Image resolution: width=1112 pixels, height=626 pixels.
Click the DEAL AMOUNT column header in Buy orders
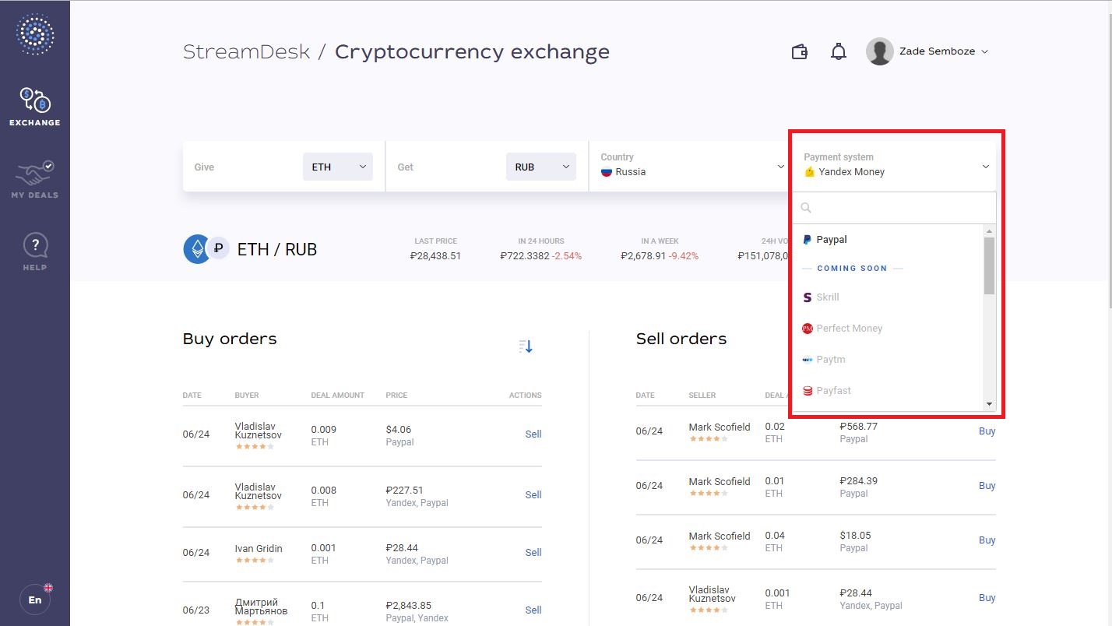(338, 396)
